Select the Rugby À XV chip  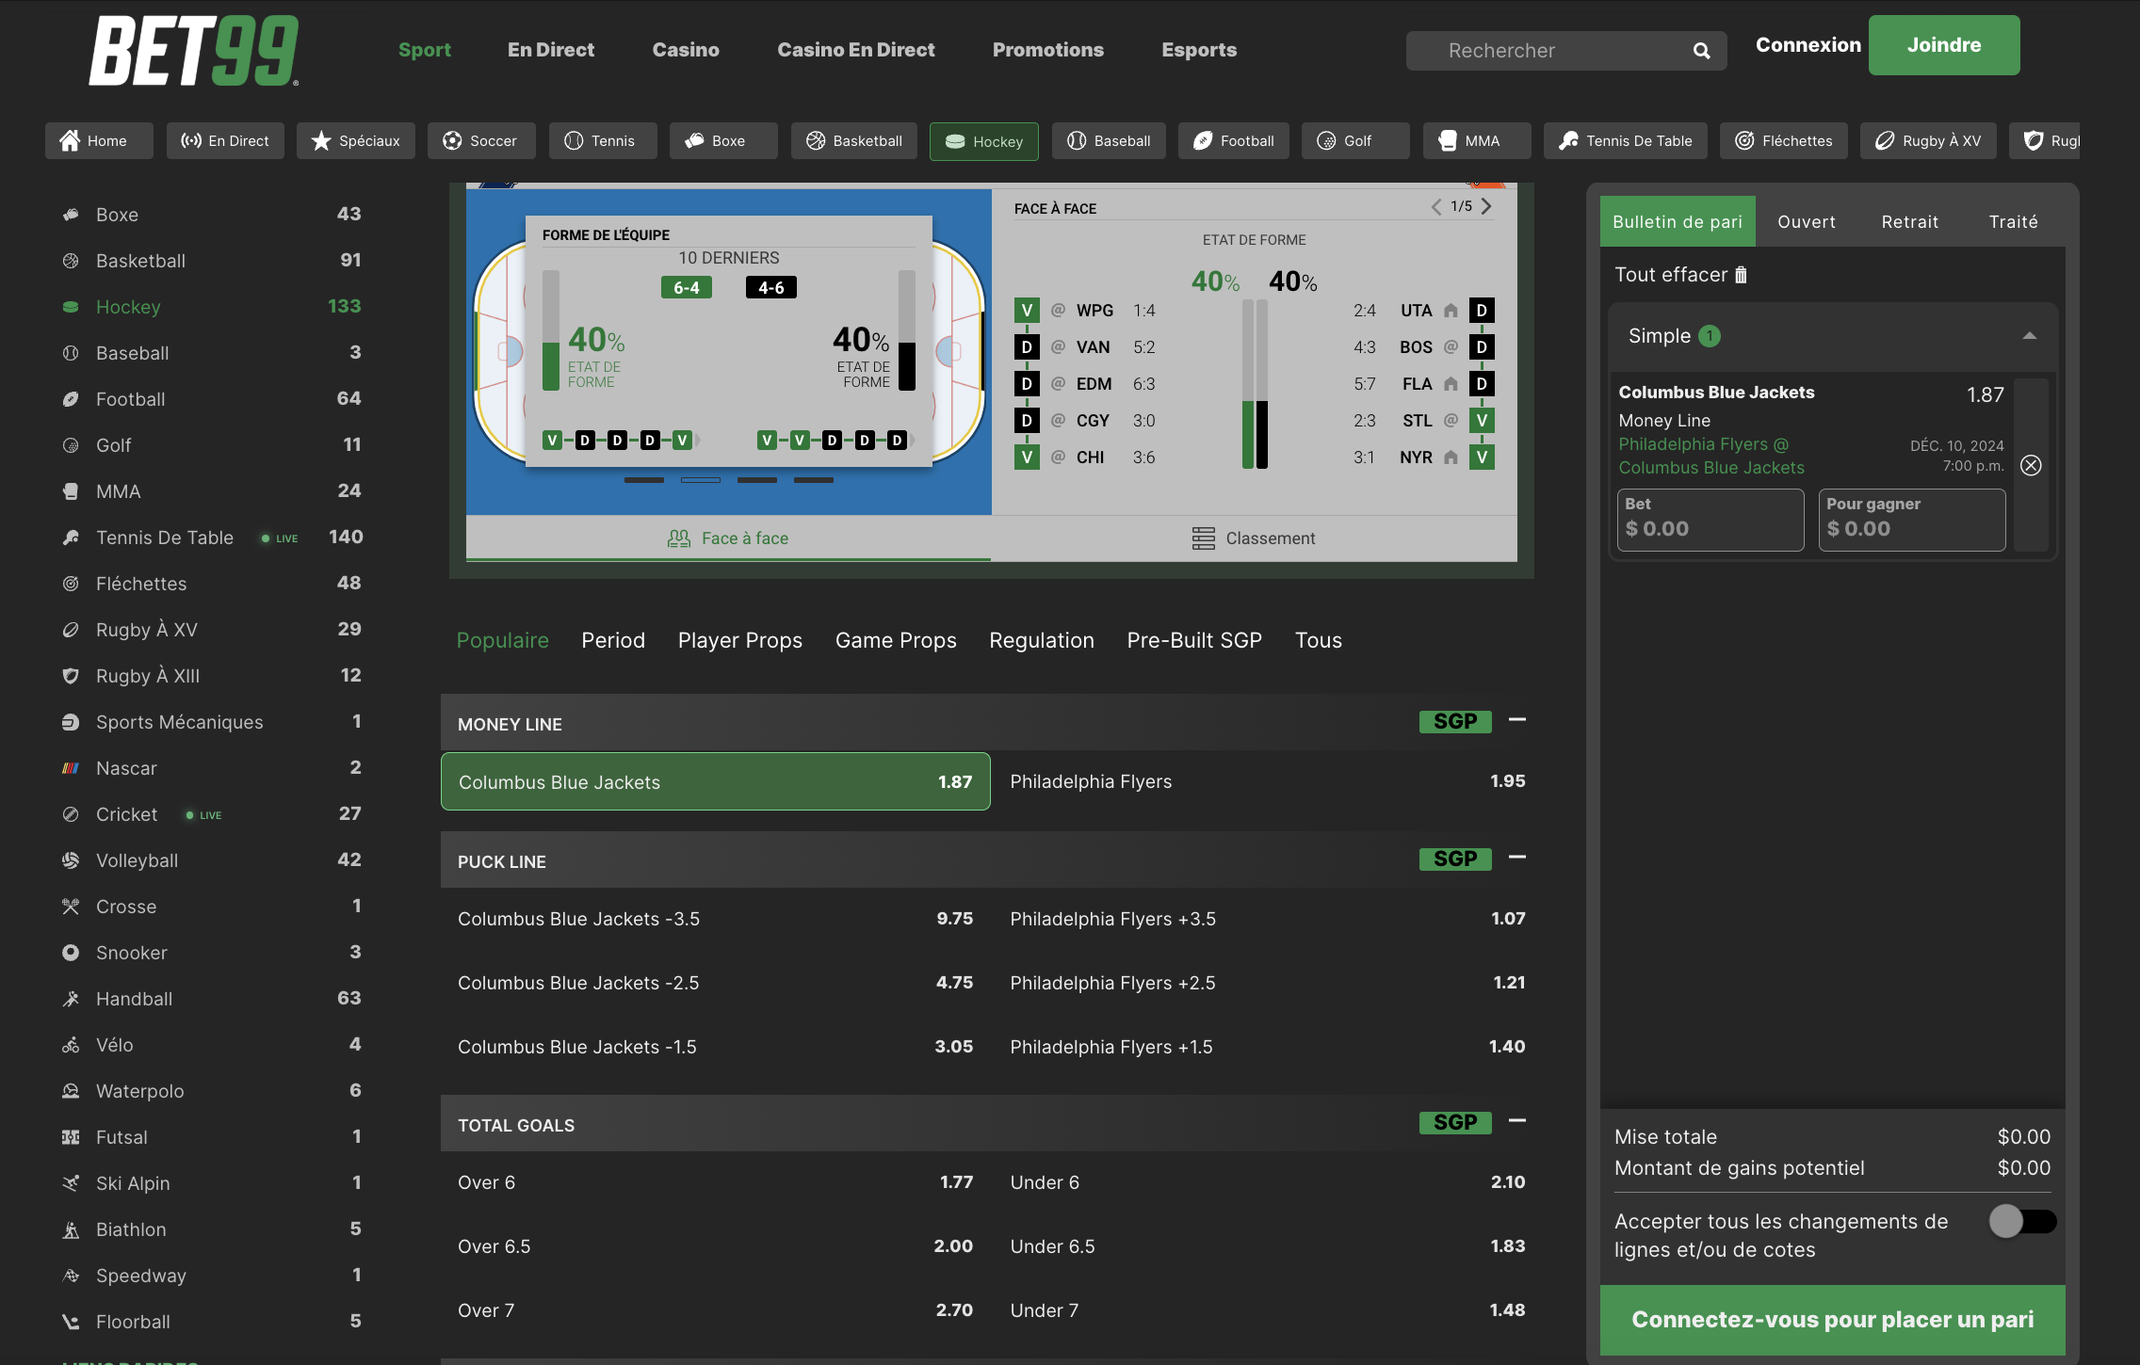coord(1928,141)
